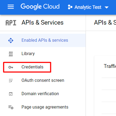Image resolution: width=116 pixels, height=116 pixels.
Task: Click the Domain verification checkbox icon
Action: [11, 94]
